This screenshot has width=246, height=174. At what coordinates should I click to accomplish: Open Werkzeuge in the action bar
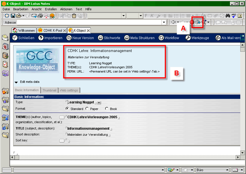pyautogui.click(x=197, y=38)
